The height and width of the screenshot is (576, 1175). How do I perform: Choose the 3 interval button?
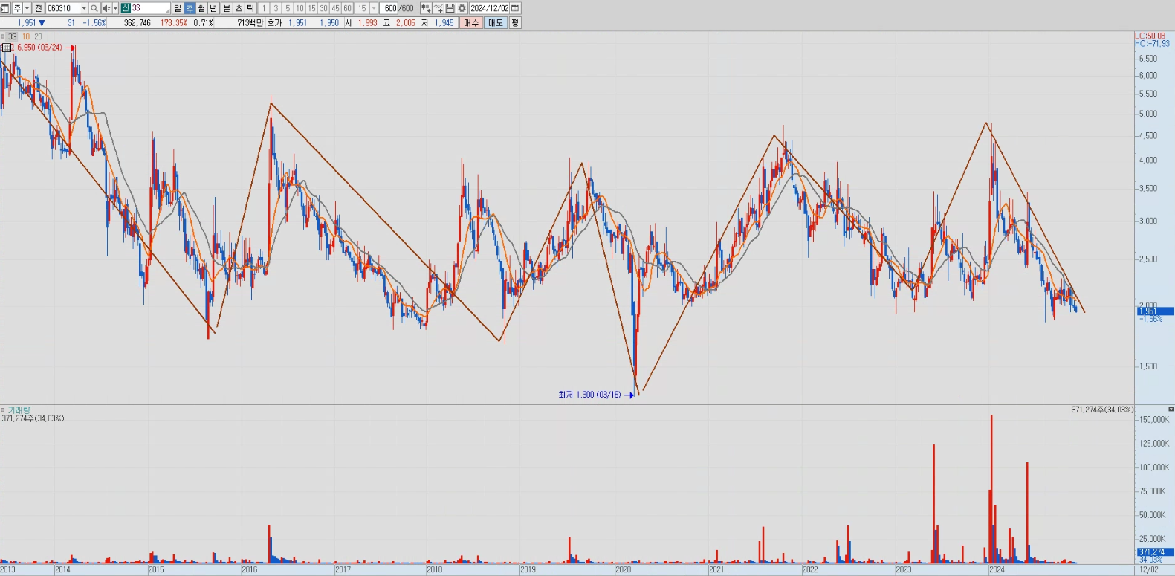tap(276, 8)
